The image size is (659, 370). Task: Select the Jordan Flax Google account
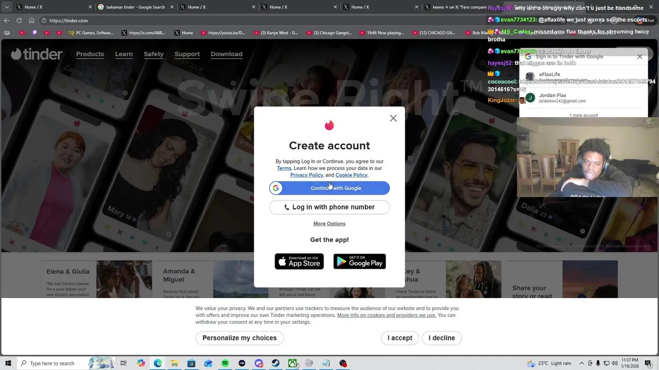point(583,98)
